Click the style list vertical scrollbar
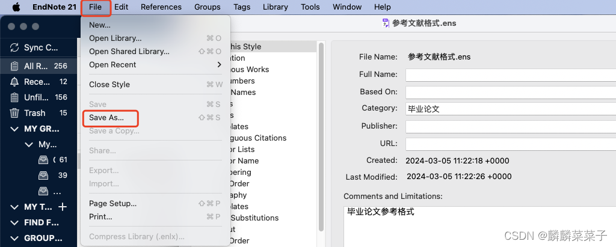Image resolution: width=616 pixels, height=247 pixels. (321, 136)
